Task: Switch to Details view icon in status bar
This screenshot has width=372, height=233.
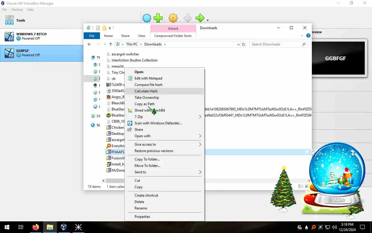Action: (301, 186)
